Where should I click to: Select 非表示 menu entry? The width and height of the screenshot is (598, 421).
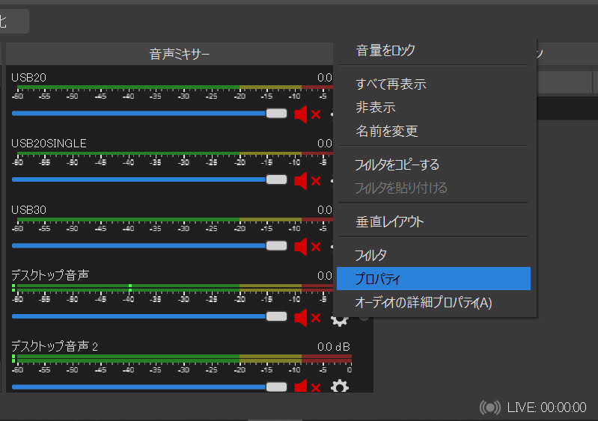pyautogui.click(x=433, y=108)
